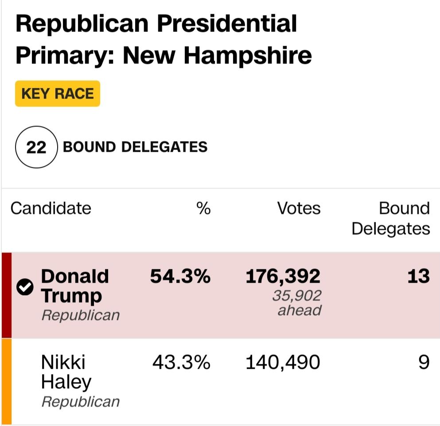
Task: Click the Candidate column header
Action: (x=51, y=208)
